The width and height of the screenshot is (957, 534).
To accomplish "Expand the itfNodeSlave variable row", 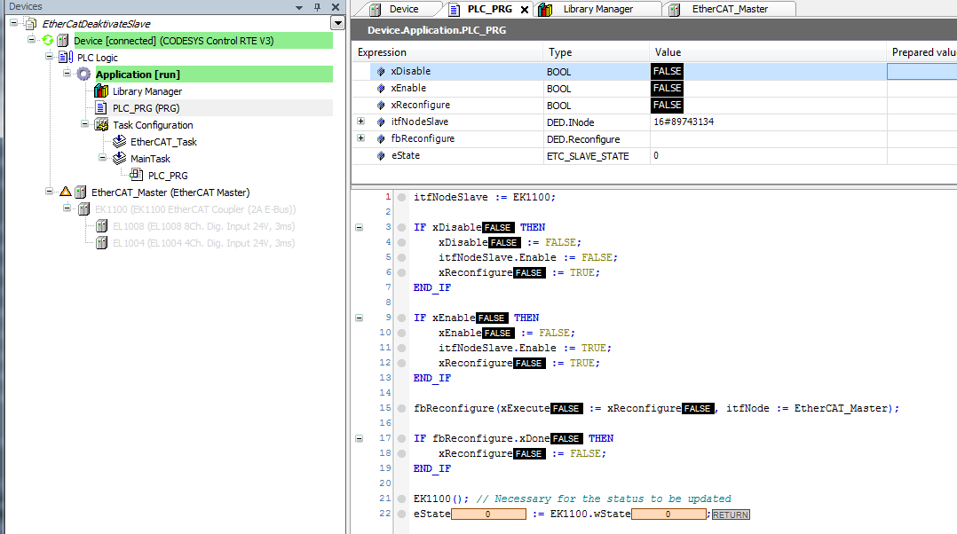I will point(360,122).
